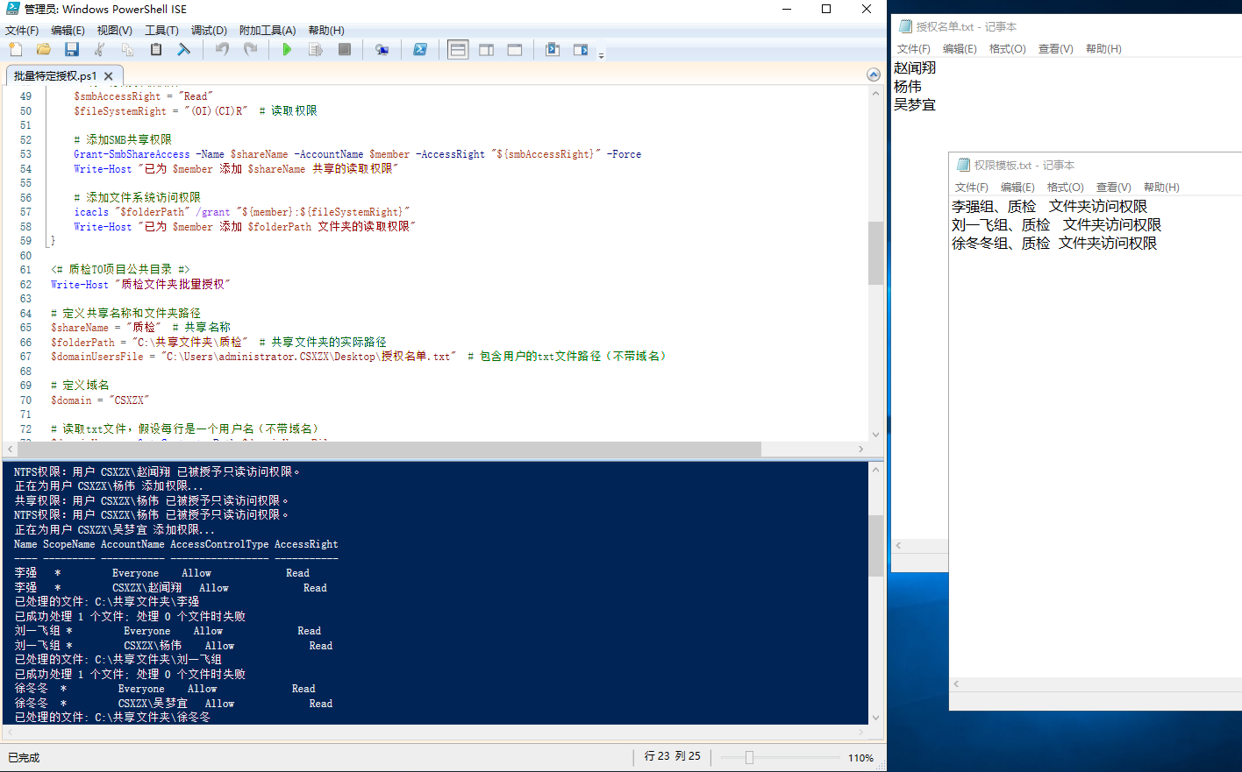Click the Cut scissors icon
Image resolution: width=1242 pixels, height=772 pixels.
[x=99, y=50]
